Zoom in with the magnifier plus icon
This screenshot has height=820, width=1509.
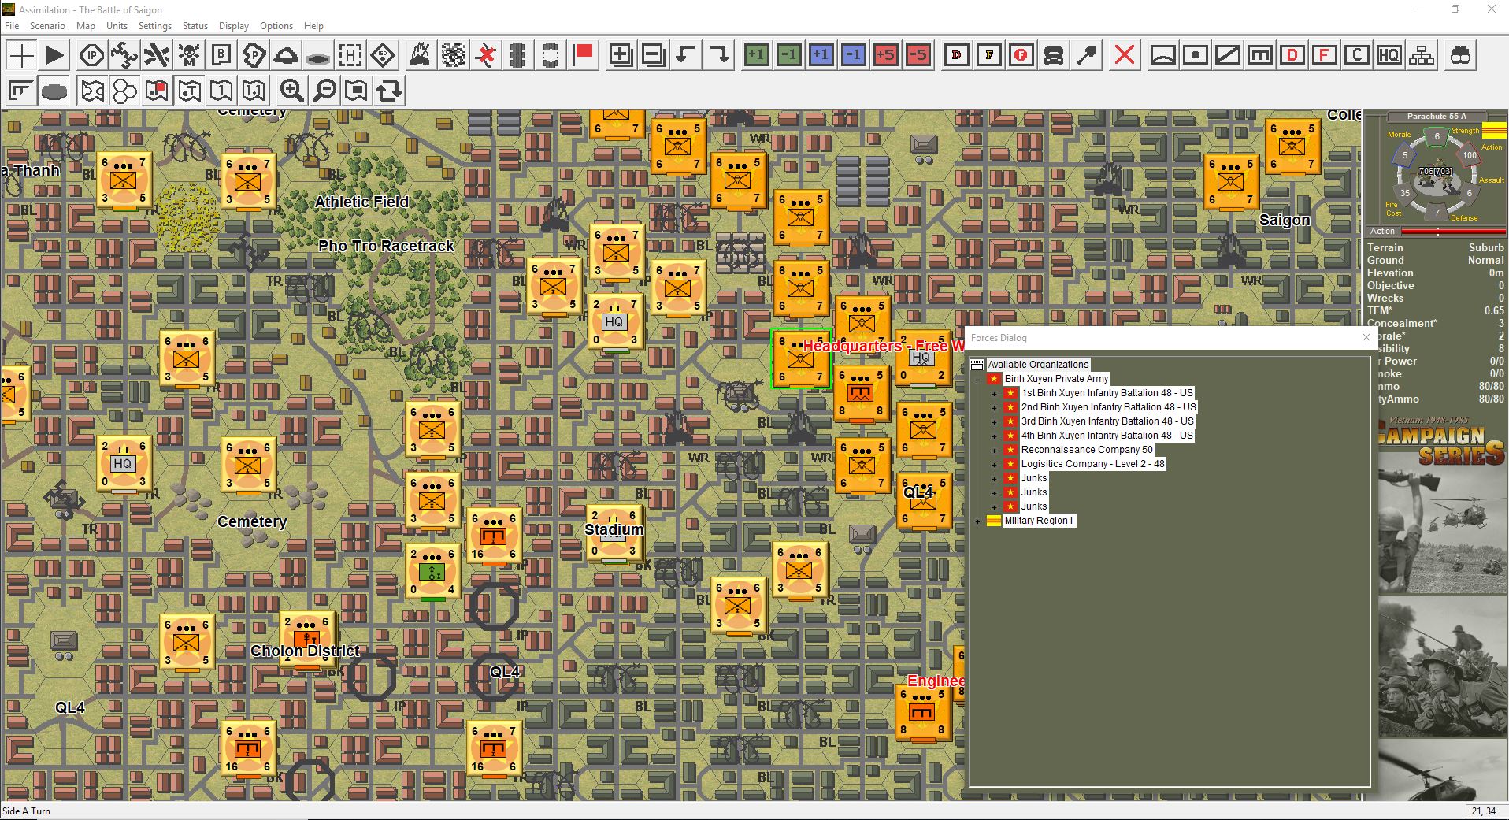point(291,91)
